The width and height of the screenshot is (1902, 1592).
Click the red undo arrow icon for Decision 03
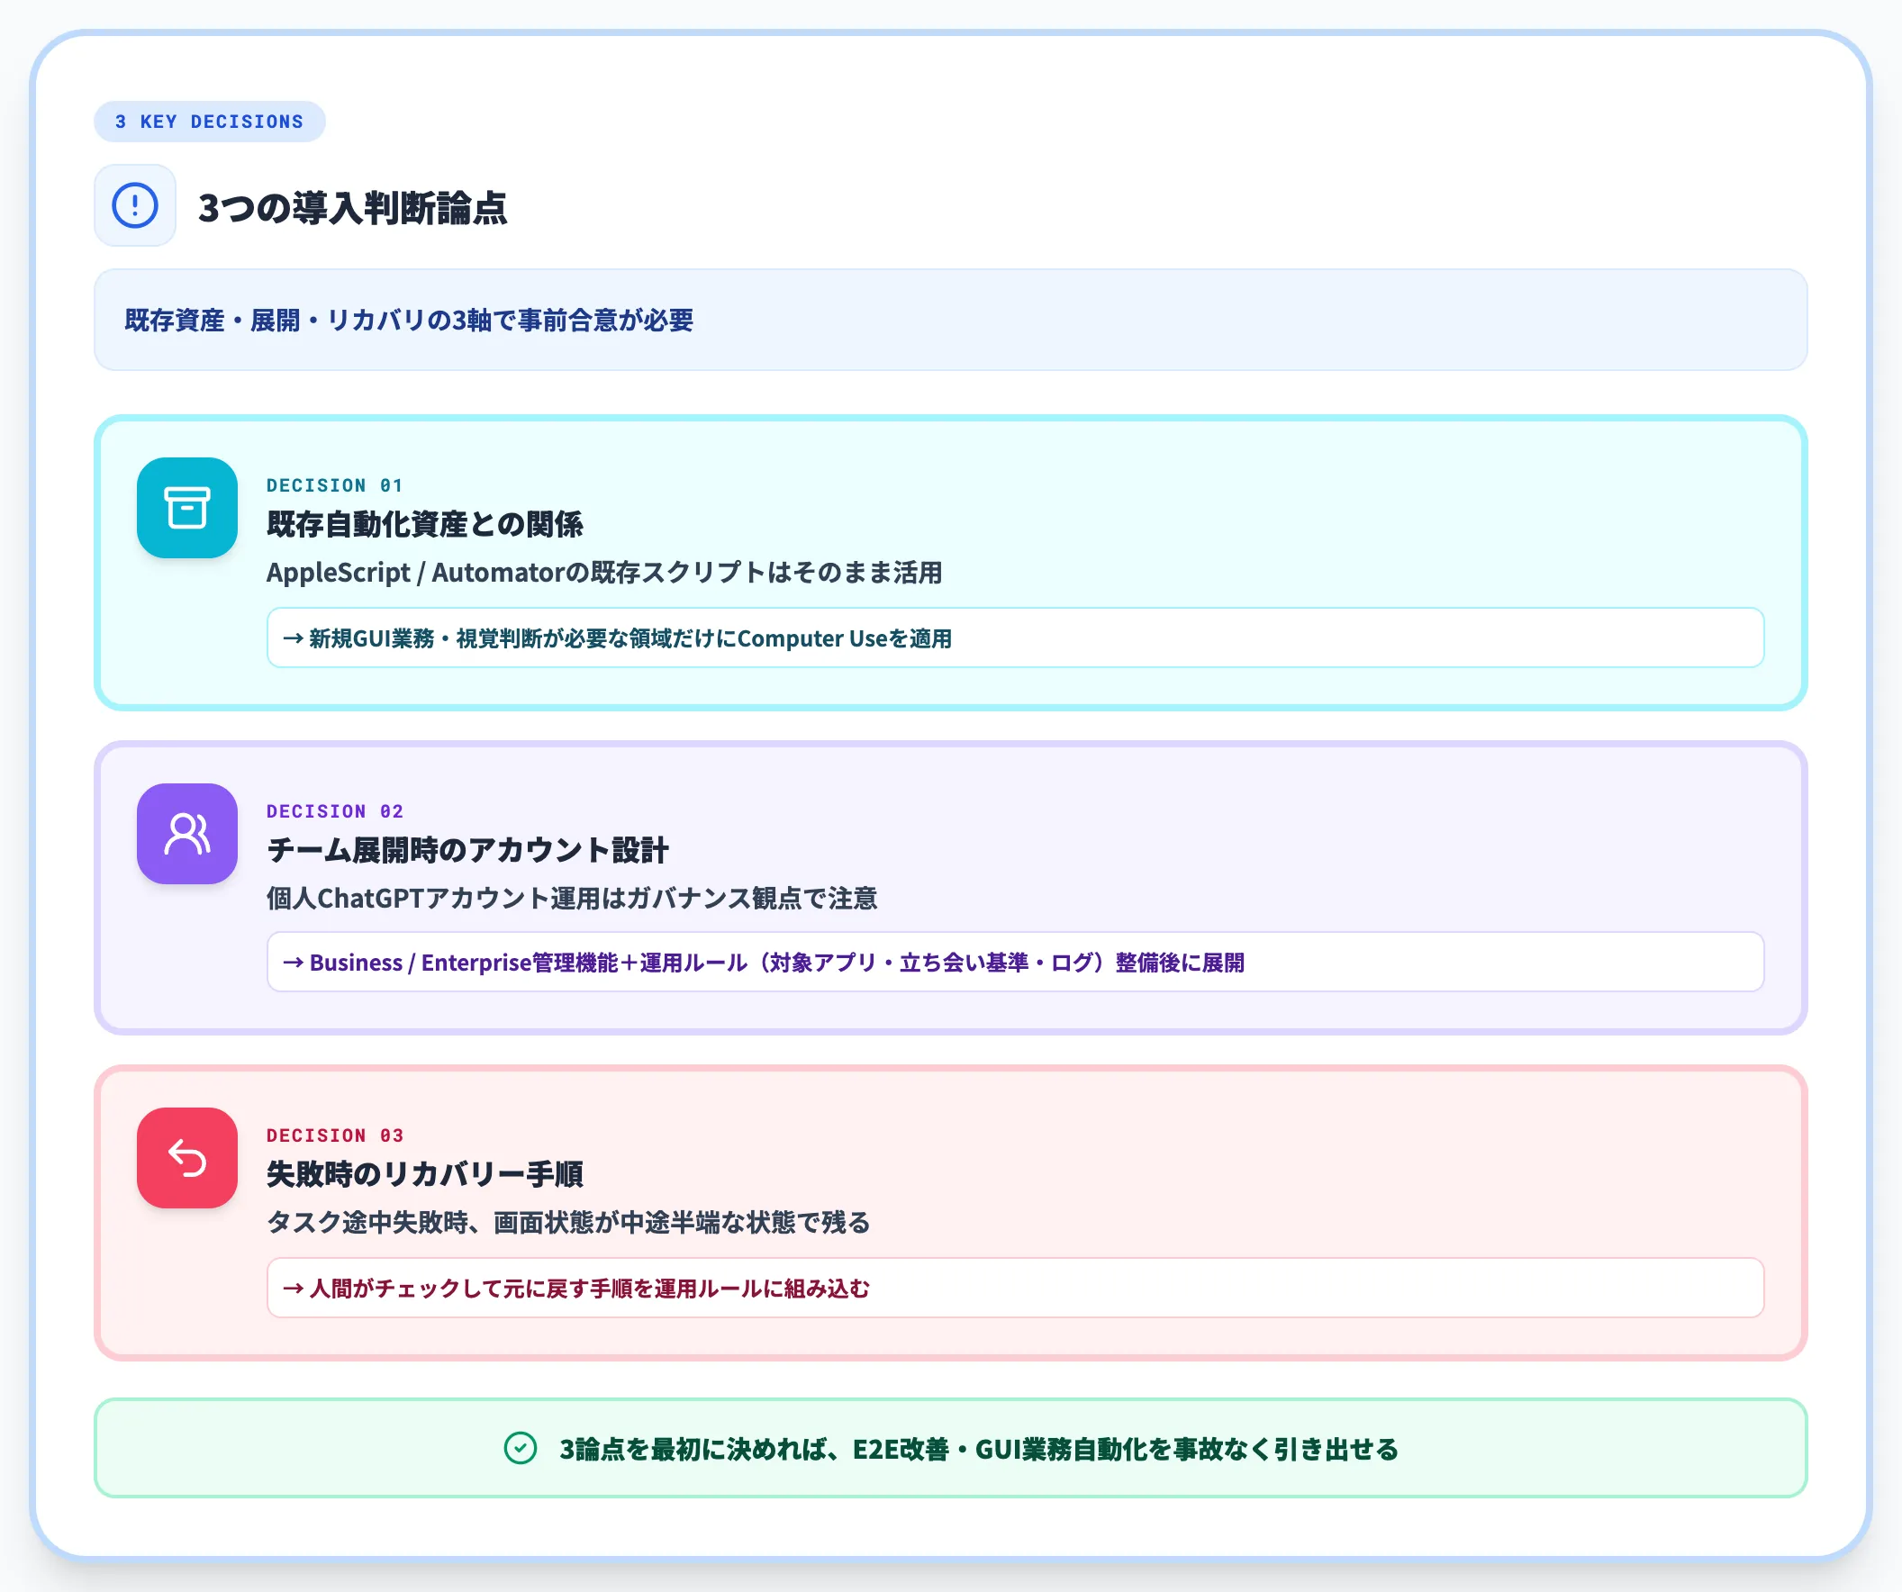click(187, 1157)
